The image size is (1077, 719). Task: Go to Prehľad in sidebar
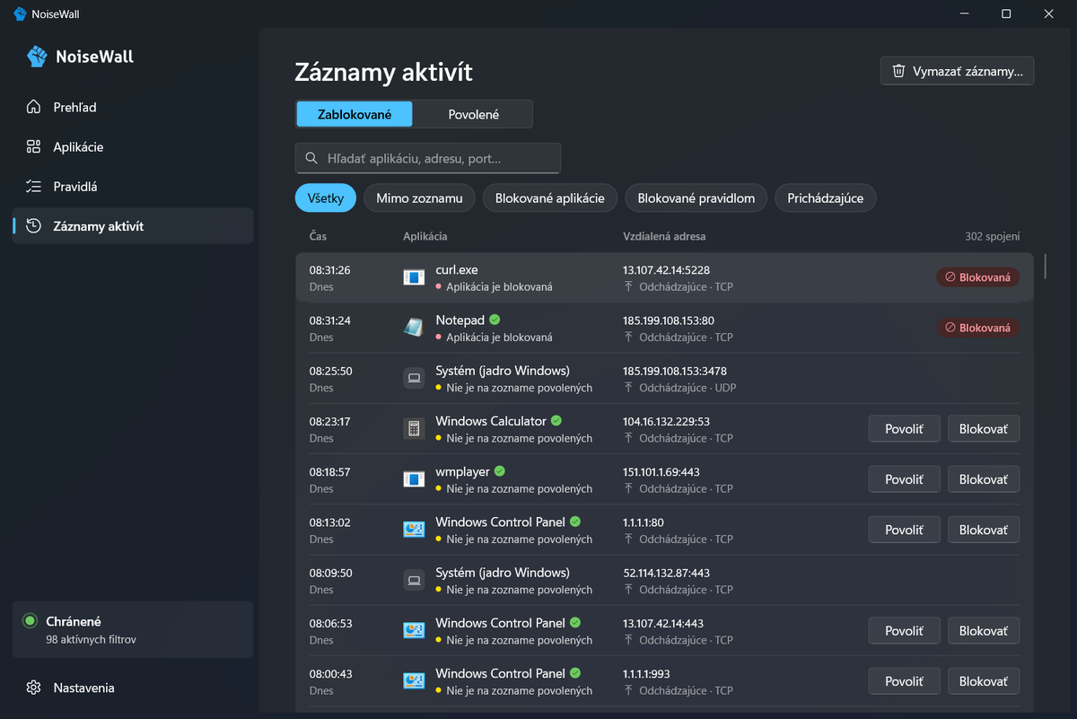coord(133,107)
